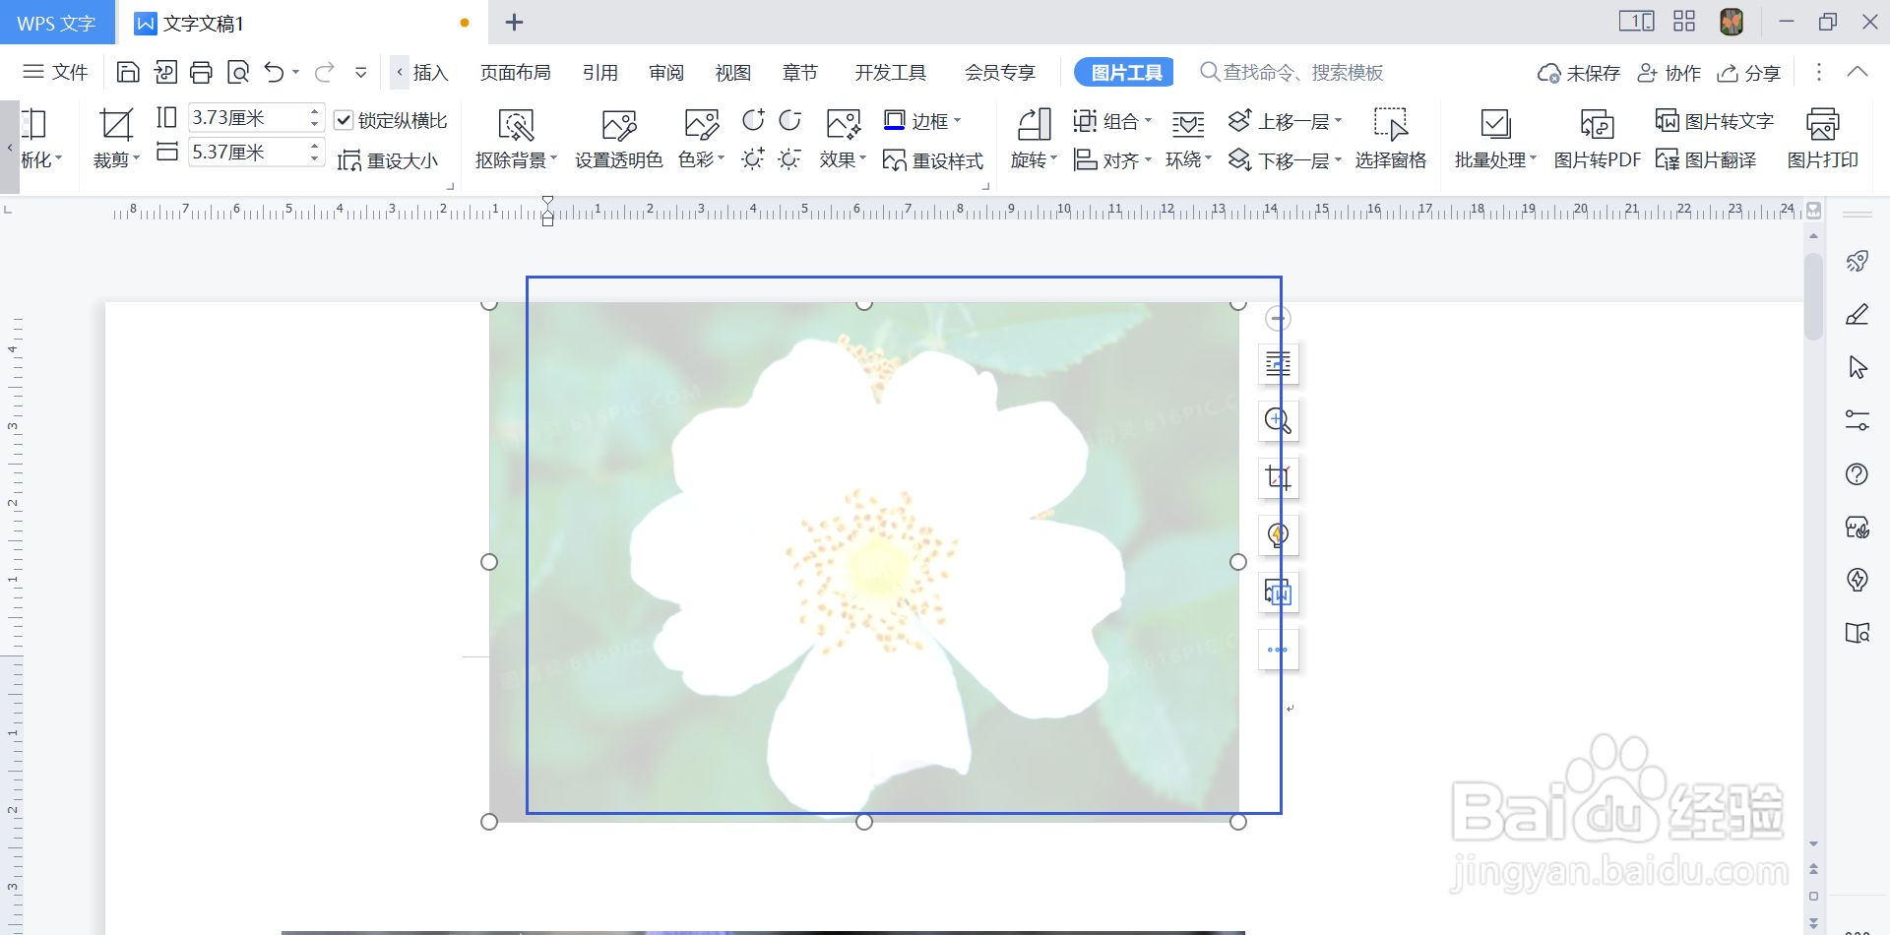Switch to Insert (插入) tab

point(430,72)
